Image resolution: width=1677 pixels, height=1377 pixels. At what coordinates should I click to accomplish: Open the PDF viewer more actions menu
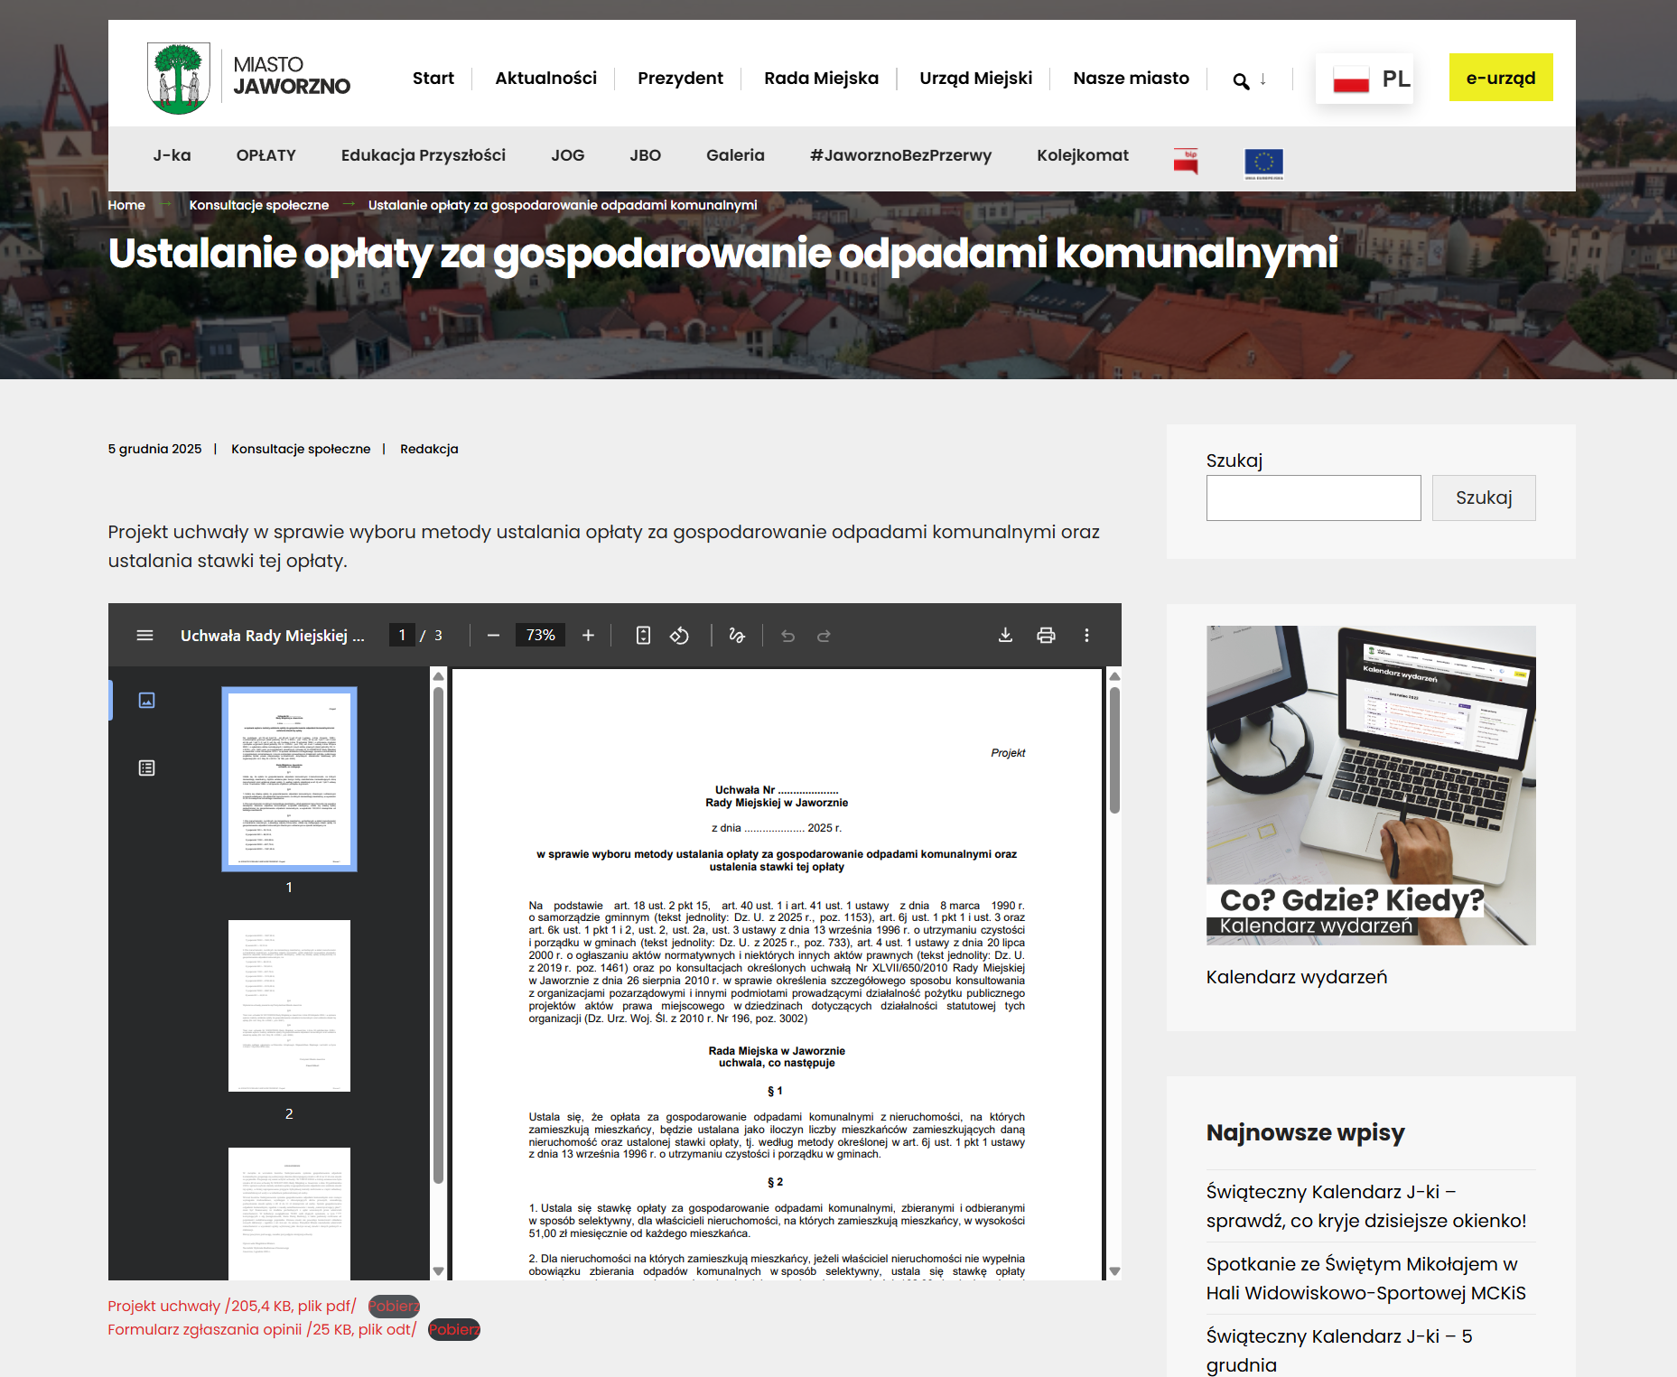[x=1086, y=636]
